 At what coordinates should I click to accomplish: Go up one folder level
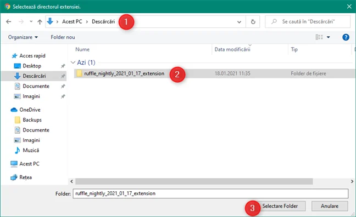[x=40, y=22]
